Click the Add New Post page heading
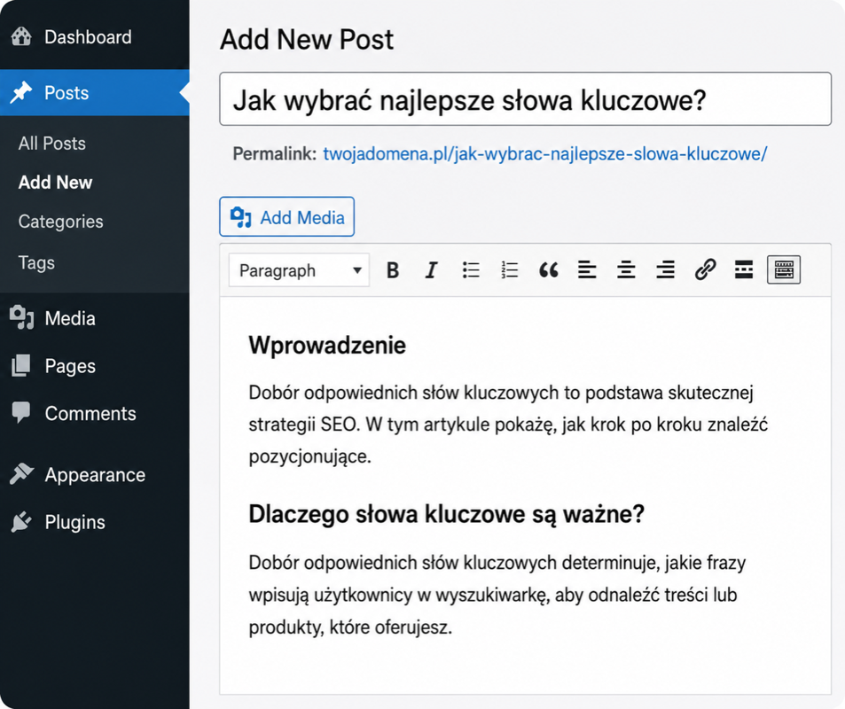Viewport: 845px width, 709px height. pyautogui.click(x=307, y=39)
